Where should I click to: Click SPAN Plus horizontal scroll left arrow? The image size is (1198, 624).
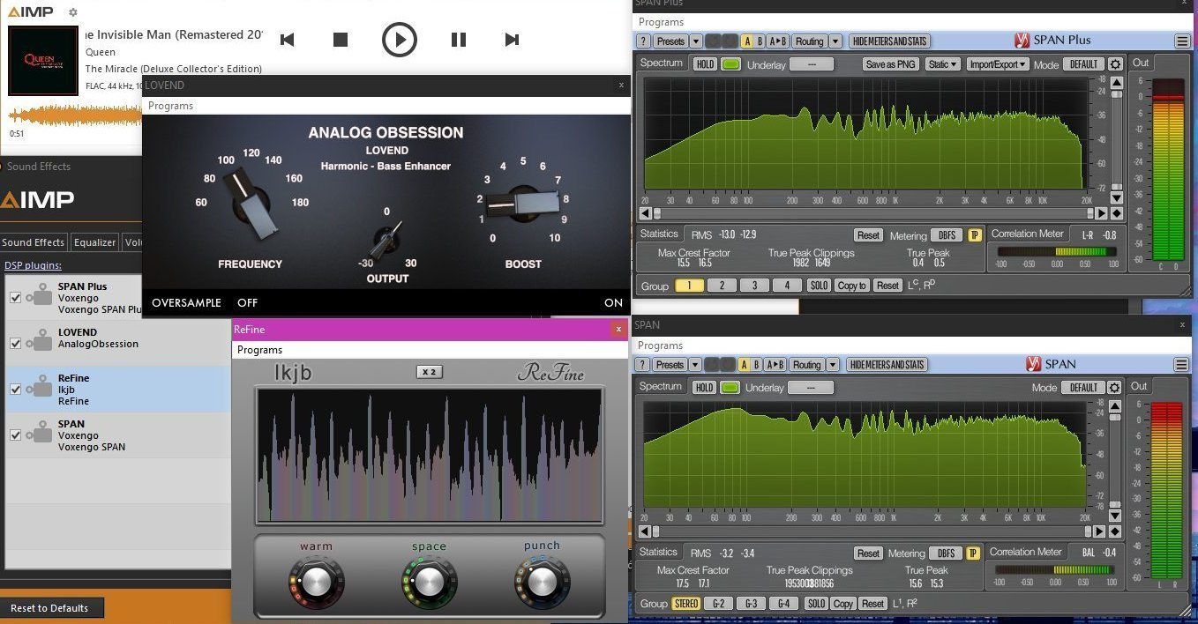coord(645,213)
